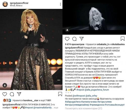
Task: Open the Minsk, Belarus location
Action: click(x=16, y=6)
